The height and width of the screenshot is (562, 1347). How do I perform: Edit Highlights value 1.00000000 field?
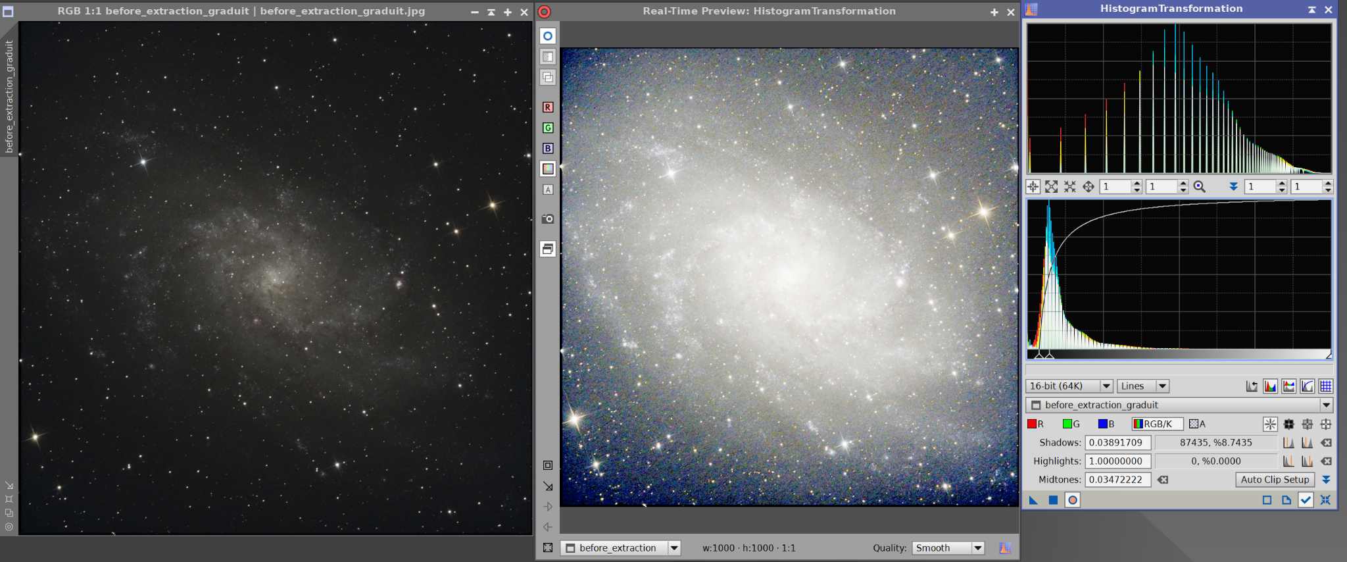1117,461
